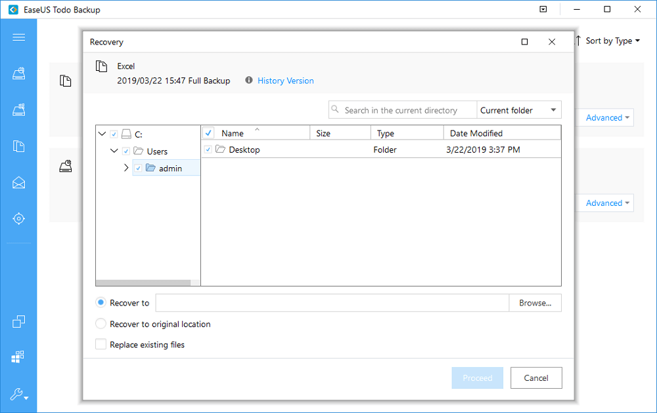This screenshot has width=657, height=413.
Task: Open the Sort by Type menu
Action: click(x=609, y=40)
